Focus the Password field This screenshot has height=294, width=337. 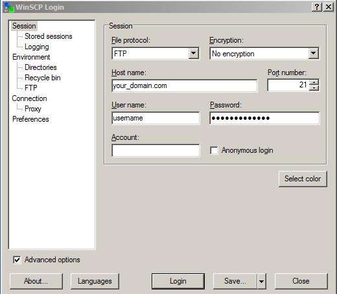pyautogui.click(x=264, y=118)
